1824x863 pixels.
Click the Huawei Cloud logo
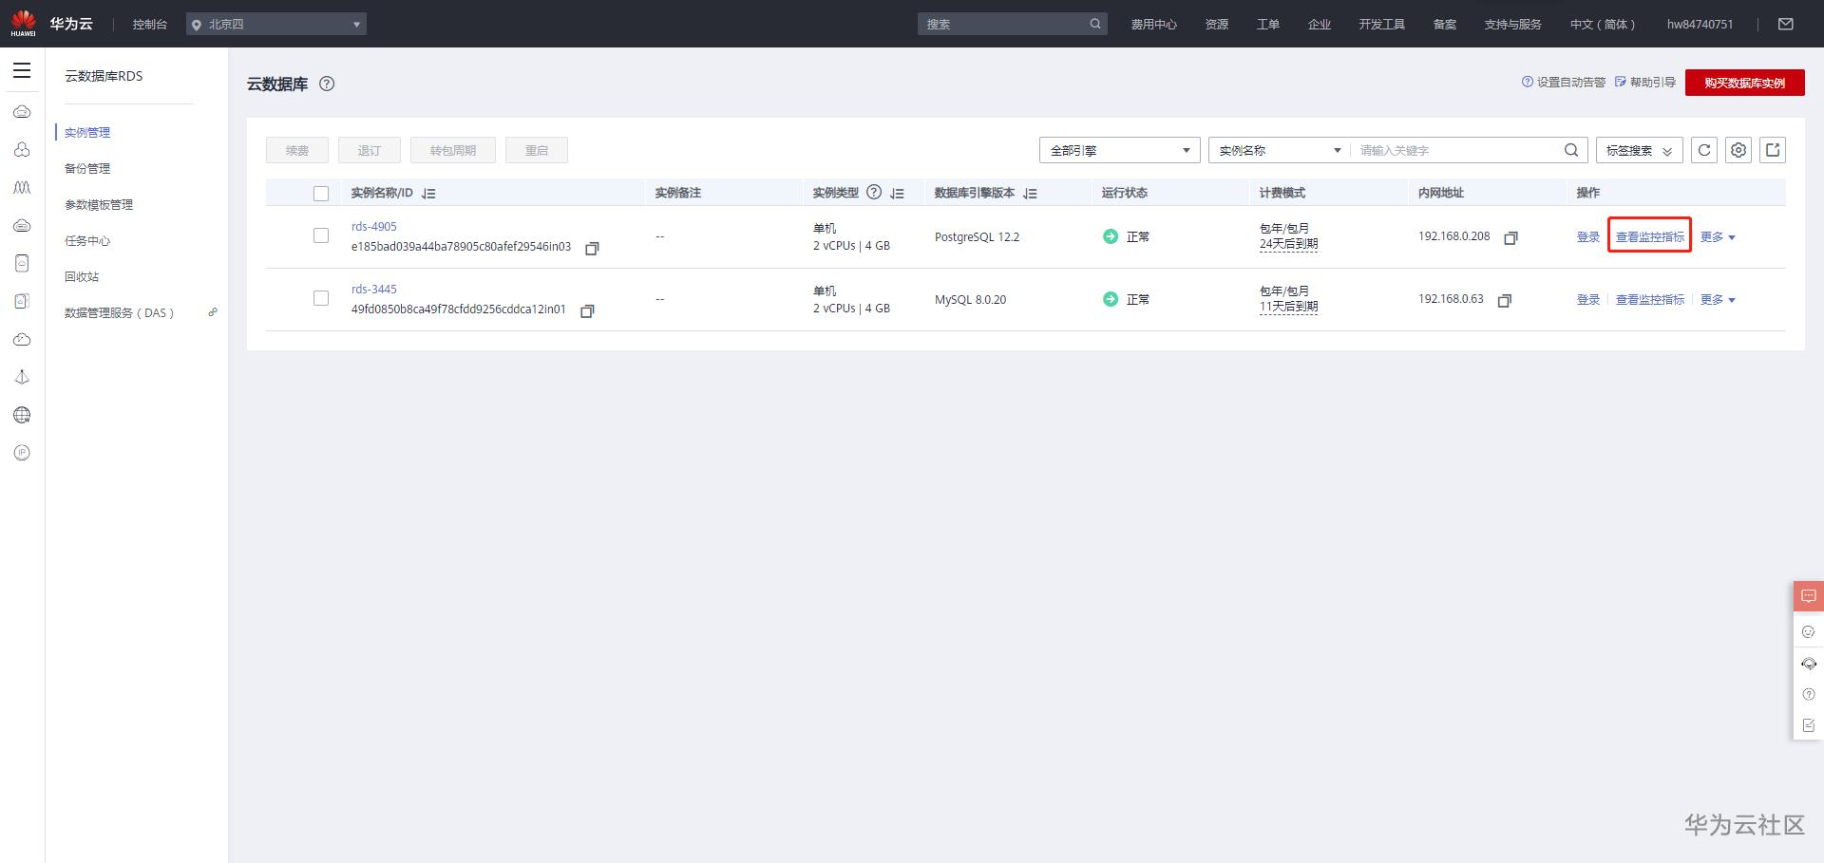click(52, 24)
